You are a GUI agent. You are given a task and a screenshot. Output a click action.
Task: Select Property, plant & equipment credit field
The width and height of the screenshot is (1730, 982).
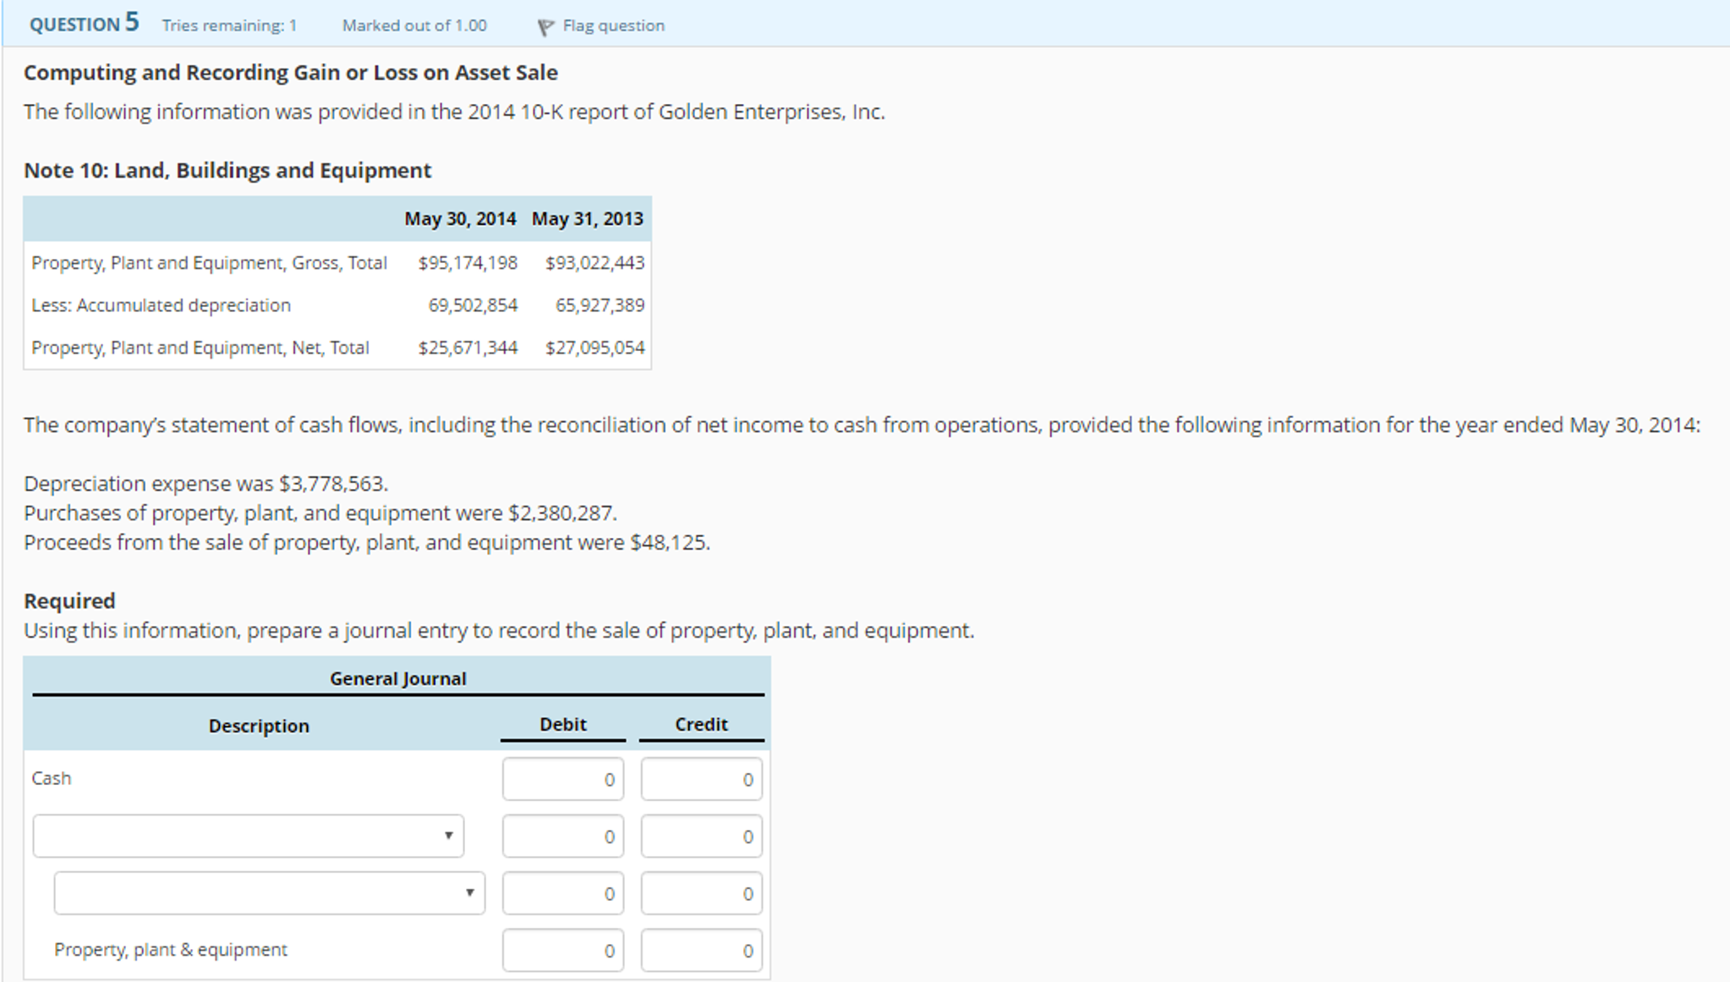tap(701, 951)
